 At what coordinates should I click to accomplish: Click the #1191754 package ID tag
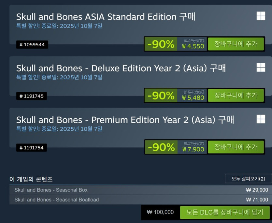click(31, 148)
